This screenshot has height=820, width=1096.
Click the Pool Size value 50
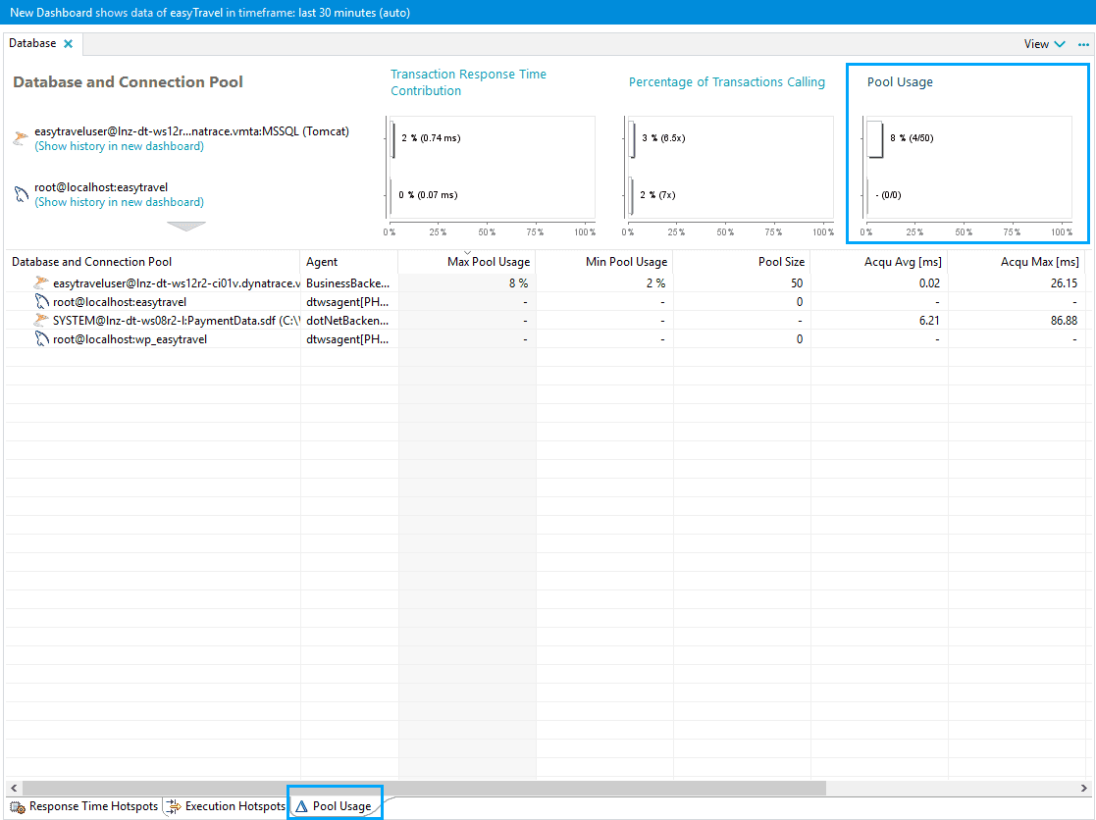[797, 282]
